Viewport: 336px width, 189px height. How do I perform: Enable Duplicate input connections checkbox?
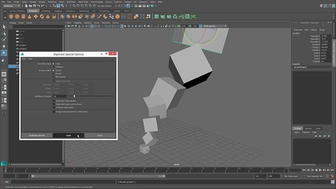click(54, 104)
